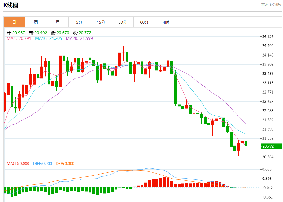Screen dimensions: 283x202
Task: Switch to the 周 weekly tab
Action: pos(36,22)
